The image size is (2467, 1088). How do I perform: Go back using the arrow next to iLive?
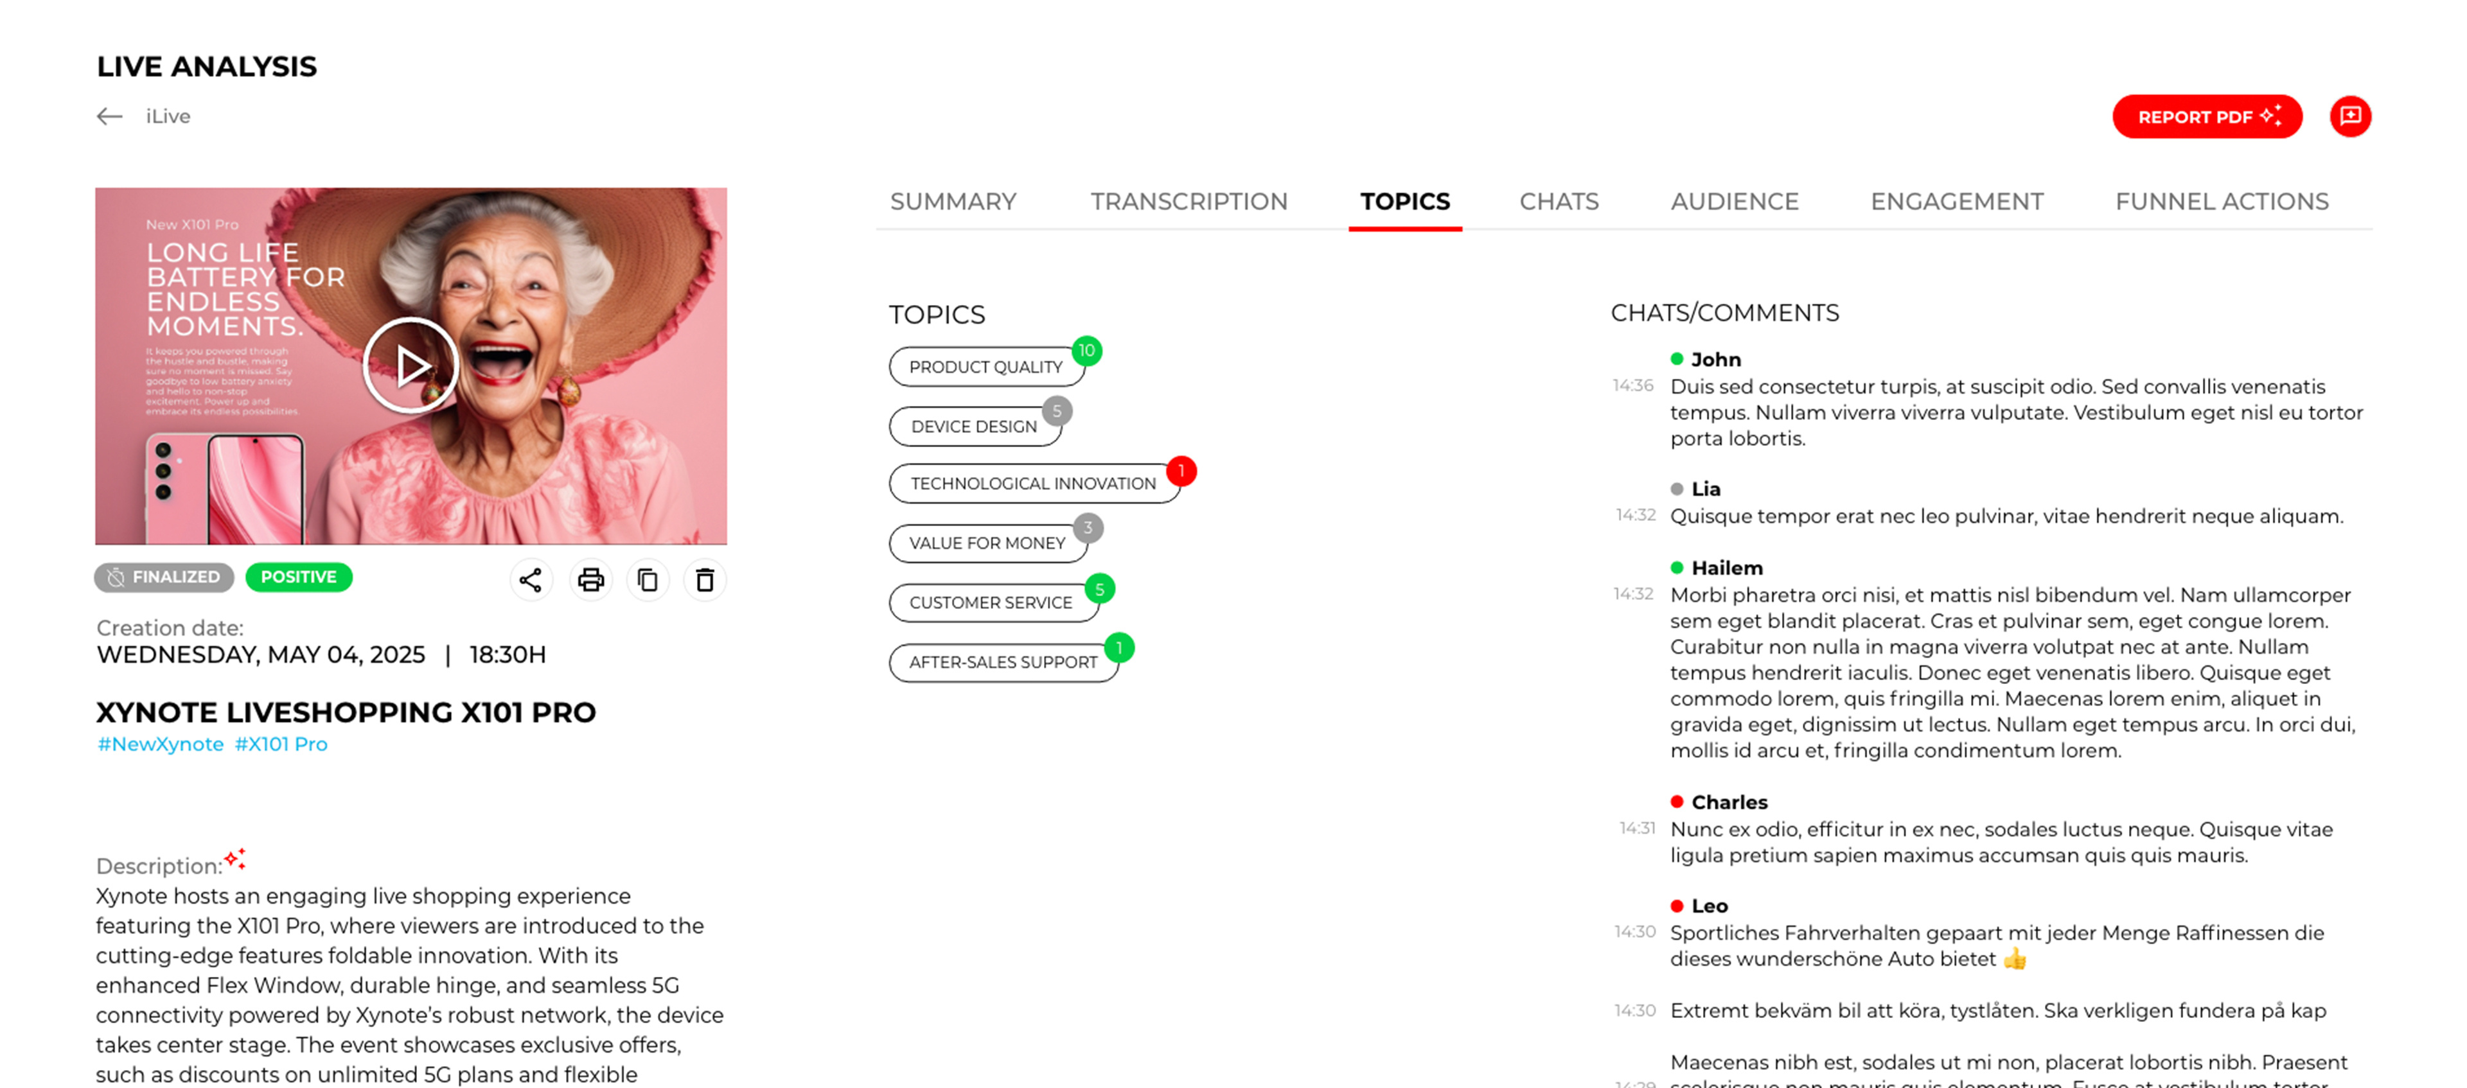(x=110, y=116)
